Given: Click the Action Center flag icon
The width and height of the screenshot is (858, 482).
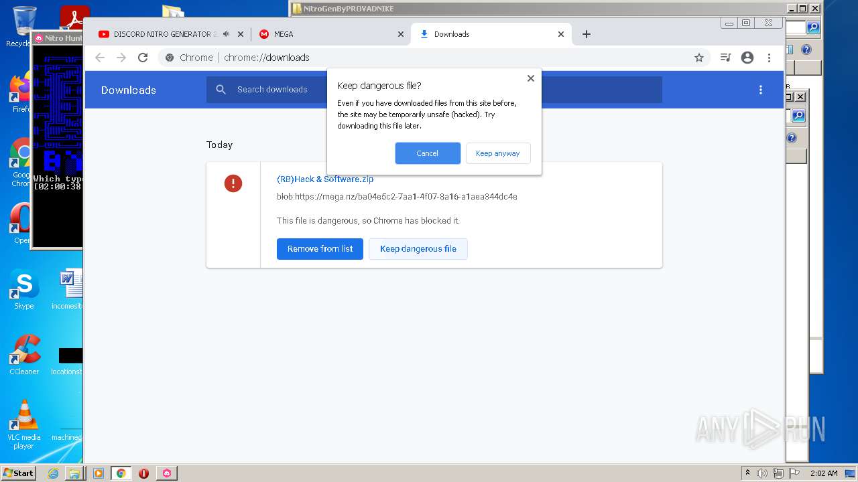Looking at the screenshot, I should coord(793,473).
